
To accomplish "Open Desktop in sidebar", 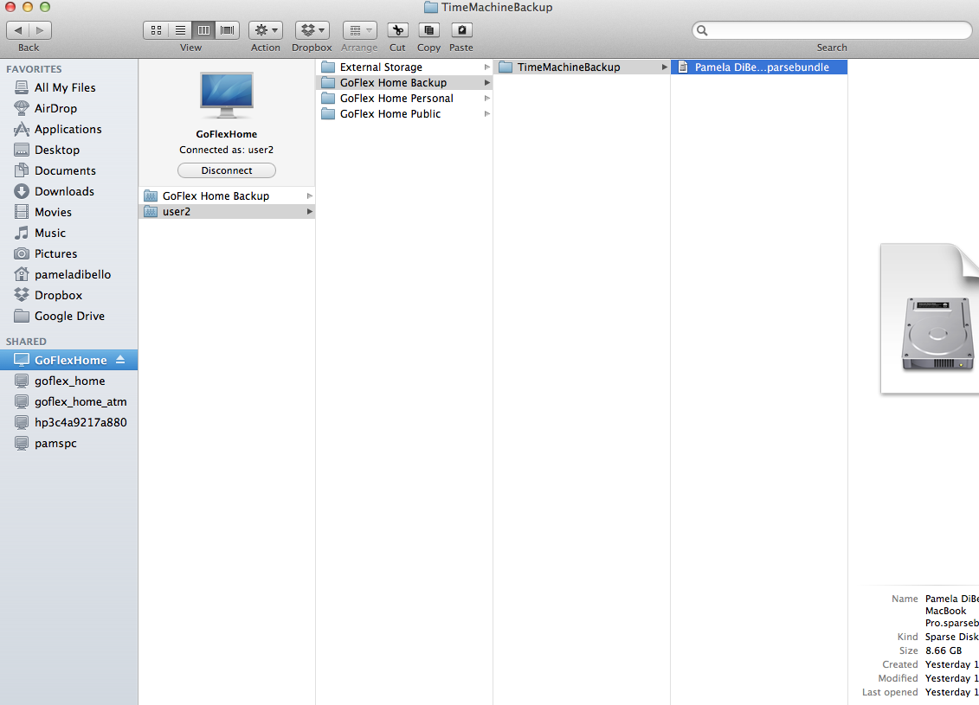I will (x=68, y=150).
